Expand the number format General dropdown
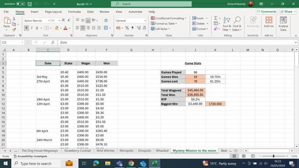Image resolution: width=299 pixels, height=168 pixels. coord(145,21)
